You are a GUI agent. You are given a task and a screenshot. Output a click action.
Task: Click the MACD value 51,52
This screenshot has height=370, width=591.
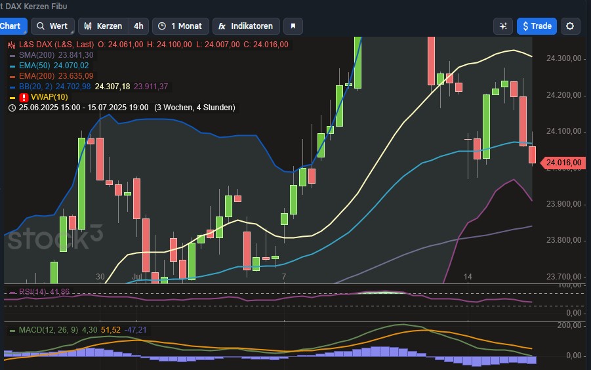(x=111, y=330)
